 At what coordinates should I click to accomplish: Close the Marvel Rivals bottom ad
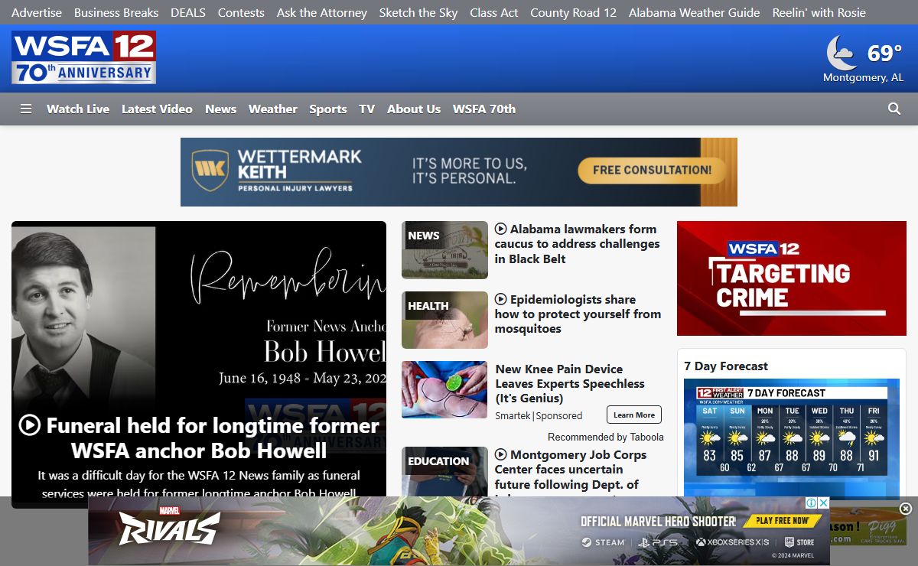click(x=906, y=509)
